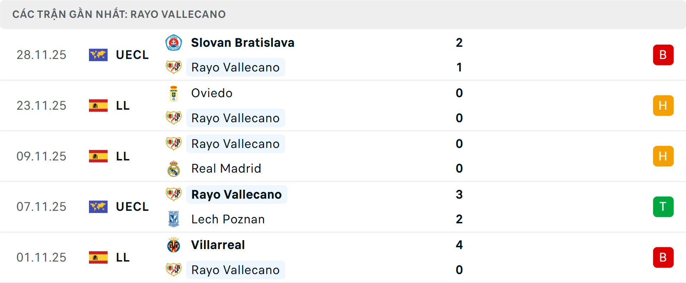The height and width of the screenshot is (283, 686).
Task: Toggle the yellow H badge for the Oviedo draw
Action: (663, 105)
